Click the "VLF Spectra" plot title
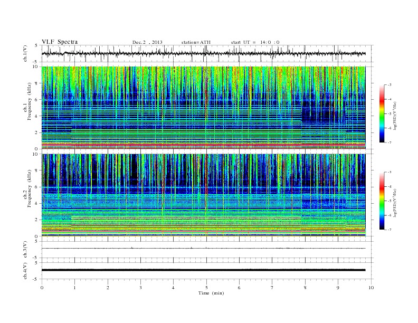The width and height of the screenshot is (418, 323). coord(60,42)
